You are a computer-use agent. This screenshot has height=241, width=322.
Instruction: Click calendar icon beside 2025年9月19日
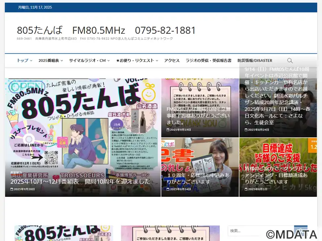(x=168, y=130)
